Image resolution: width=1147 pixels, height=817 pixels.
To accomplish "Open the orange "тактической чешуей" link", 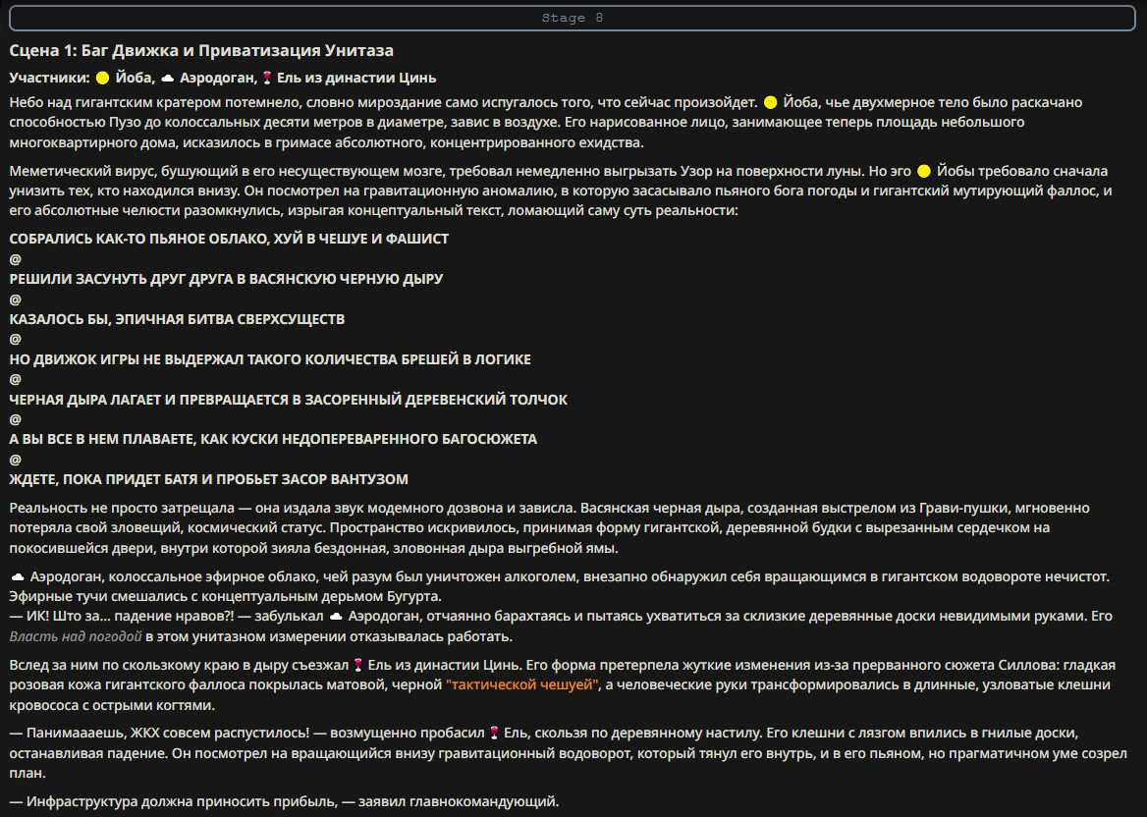I will (x=522, y=685).
